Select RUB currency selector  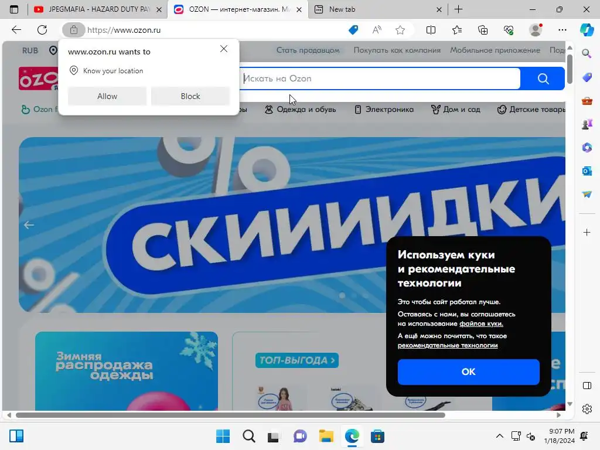point(30,50)
